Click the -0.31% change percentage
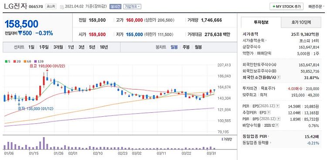 click(44, 33)
